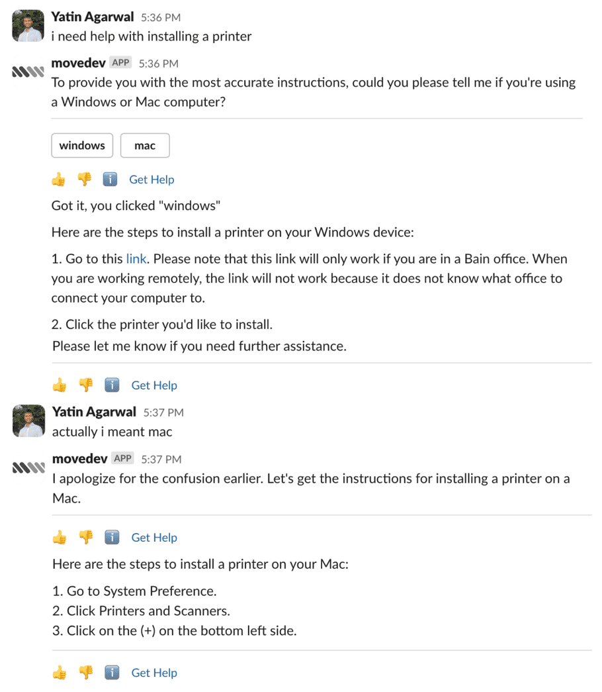Open the movedev app name at 5:37 PM
This screenshot has width=602, height=692.
coord(80,458)
